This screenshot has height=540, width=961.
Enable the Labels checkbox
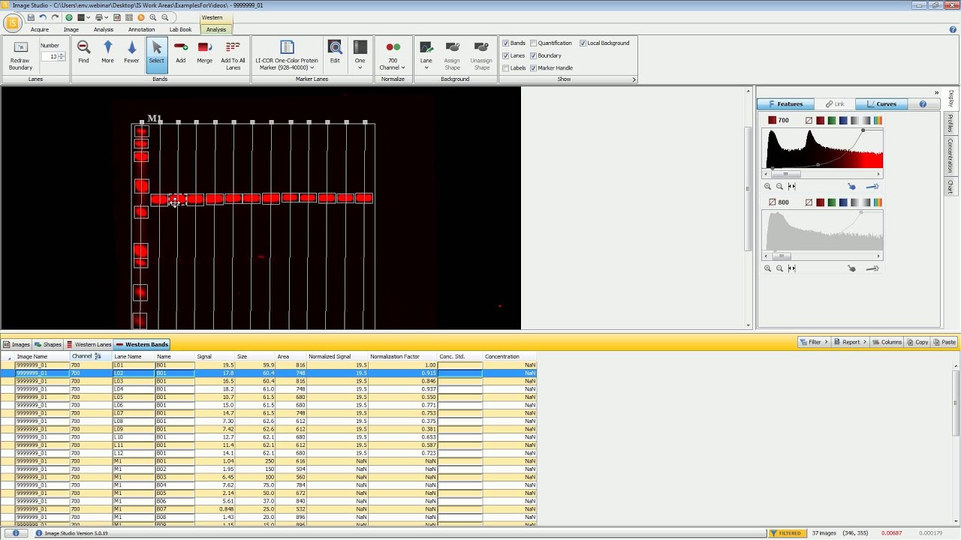(506, 68)
